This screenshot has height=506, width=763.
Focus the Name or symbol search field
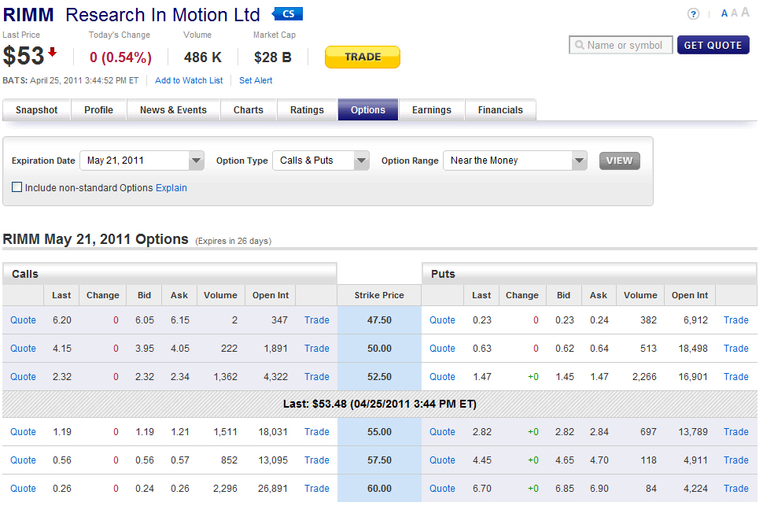click(x=621, y=45)
